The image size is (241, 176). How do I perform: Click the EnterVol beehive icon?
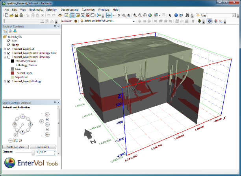(x=76, y=21)
